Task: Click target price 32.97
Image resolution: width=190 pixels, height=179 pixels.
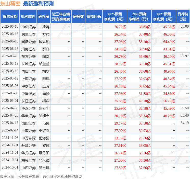Action: pyautogui.click(x=185, y=56)
